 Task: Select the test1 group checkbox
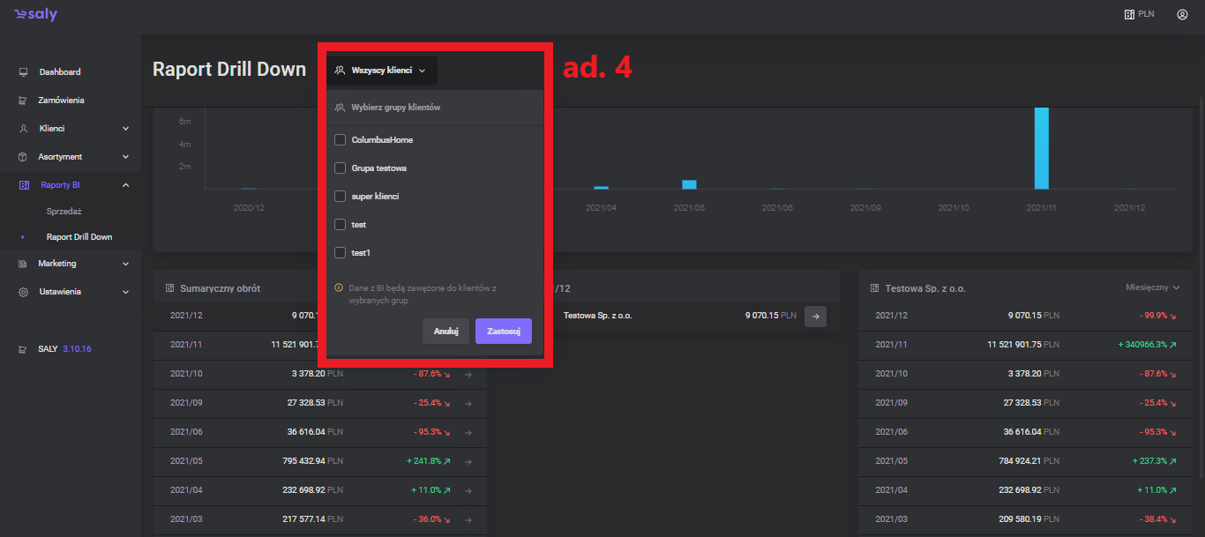340,253
